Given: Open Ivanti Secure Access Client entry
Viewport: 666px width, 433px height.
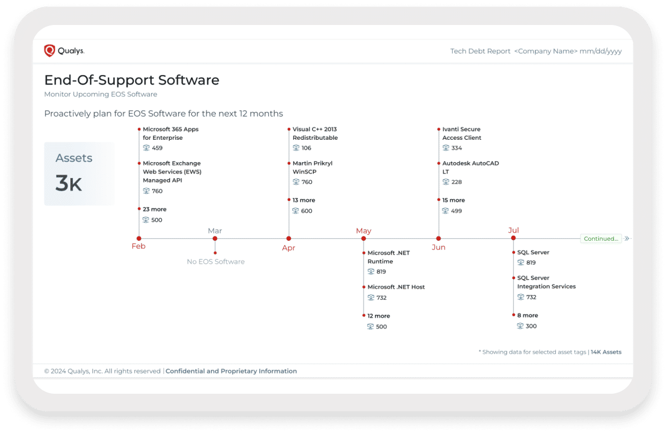Looking at the screenshot, I should pyautogui.click(x=462, y=134).
